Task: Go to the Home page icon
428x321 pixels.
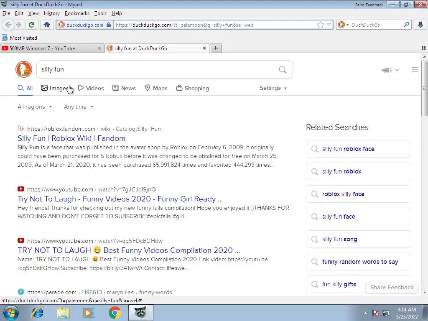Action: click(47, 25)
